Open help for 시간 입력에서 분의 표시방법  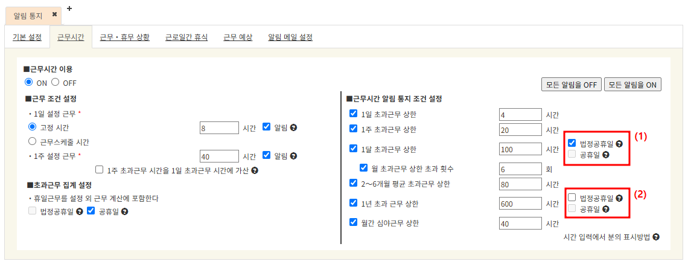[x=656, y=237]
